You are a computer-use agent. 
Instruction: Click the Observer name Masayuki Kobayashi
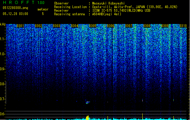coord(108,3)
